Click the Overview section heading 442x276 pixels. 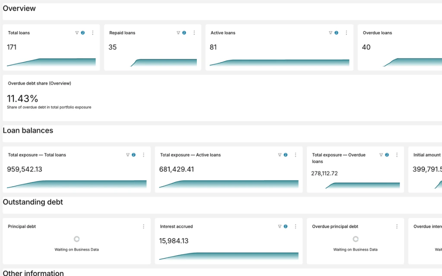click(x=19, y=9)
